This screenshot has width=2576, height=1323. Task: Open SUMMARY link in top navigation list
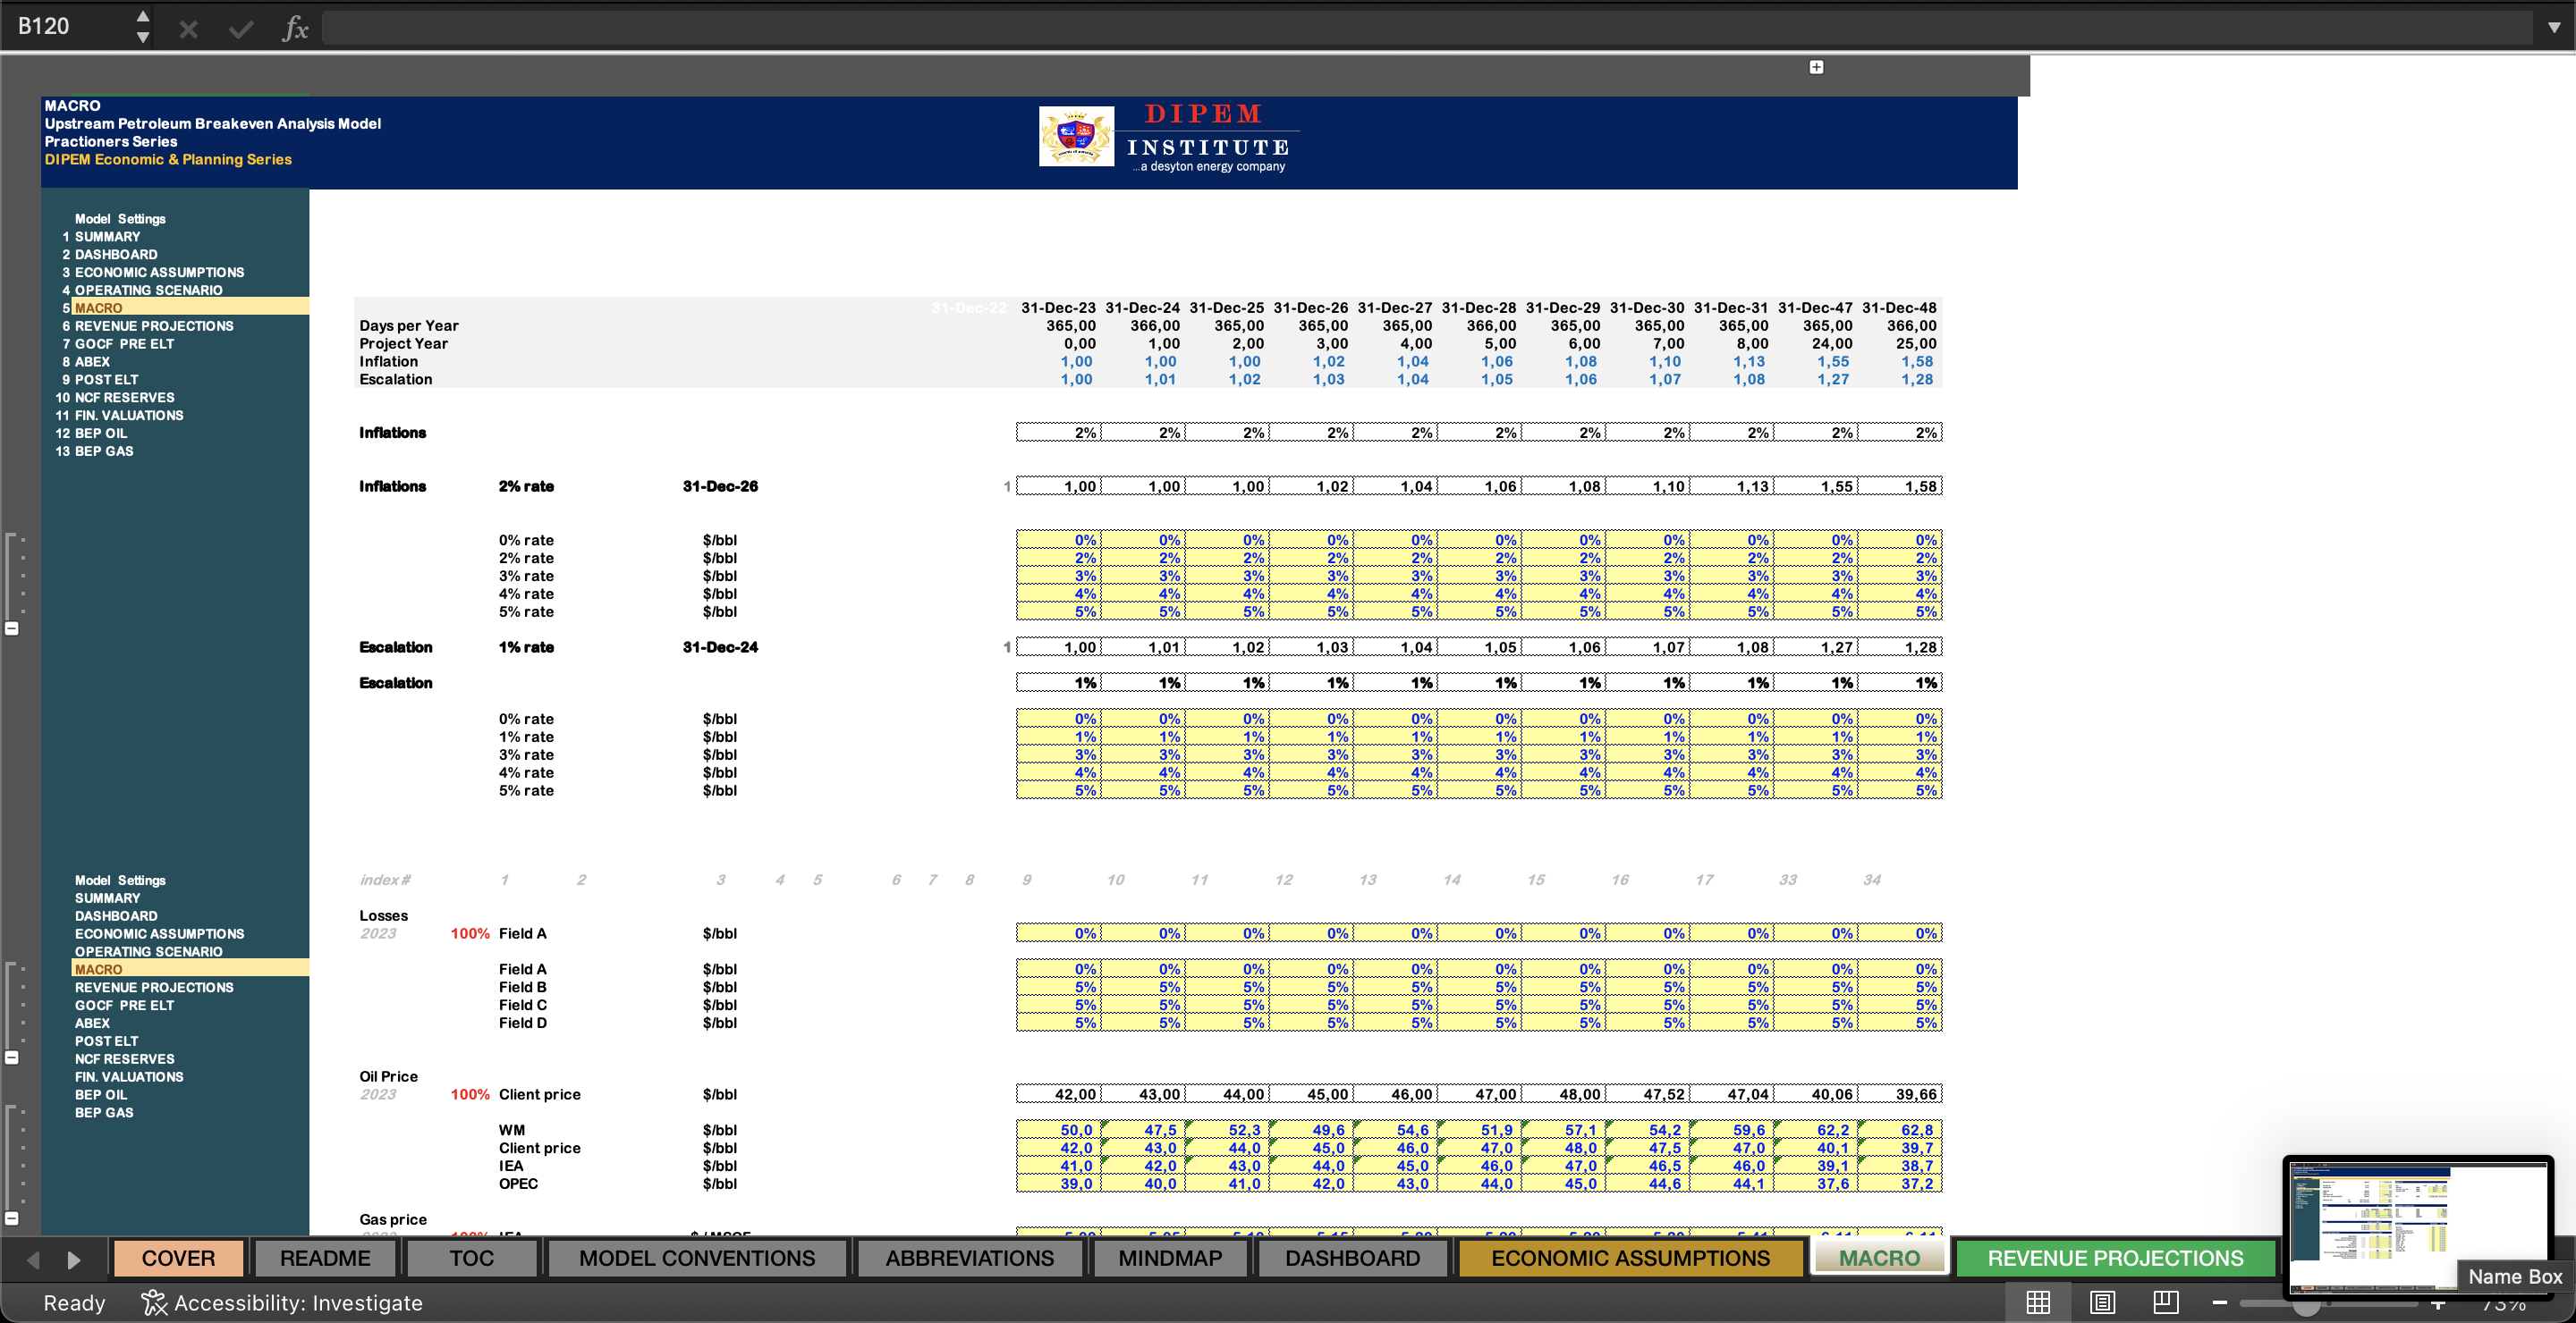point(107,237)
